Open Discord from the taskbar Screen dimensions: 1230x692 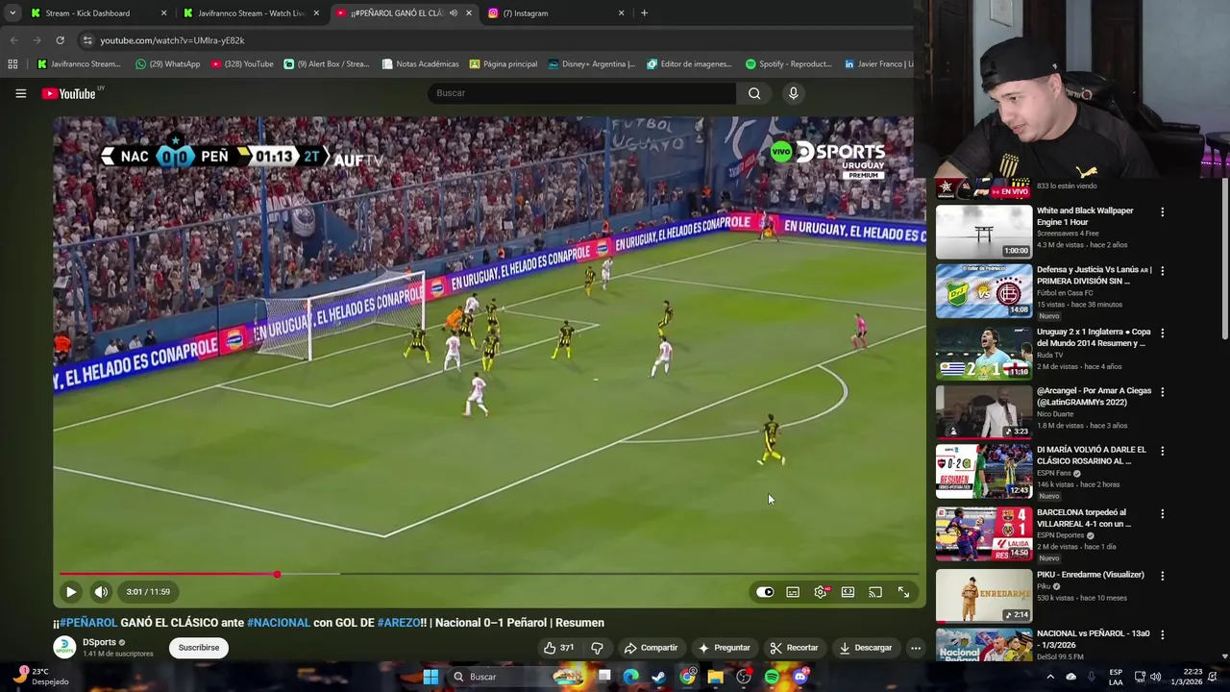coord(799,677)
